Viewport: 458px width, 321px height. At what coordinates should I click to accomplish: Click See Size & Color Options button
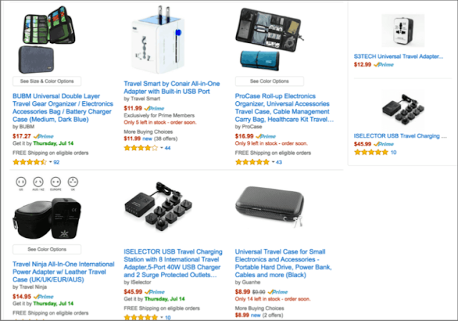coord(47,81)
